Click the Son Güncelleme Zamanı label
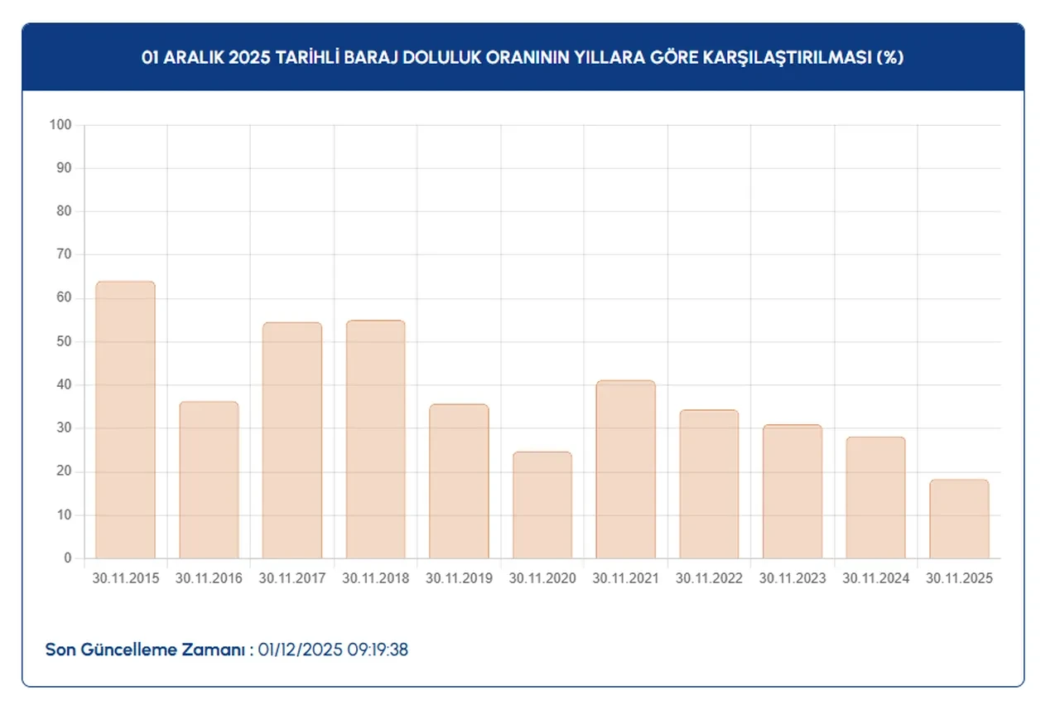1060x710 pixels. coord(149,650)
